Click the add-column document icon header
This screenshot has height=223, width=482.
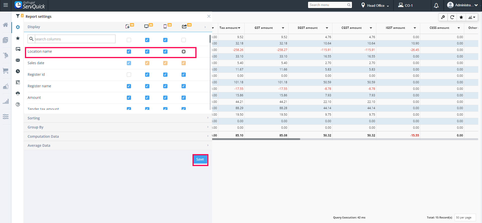pyautogui.click(x=128, y=26)
